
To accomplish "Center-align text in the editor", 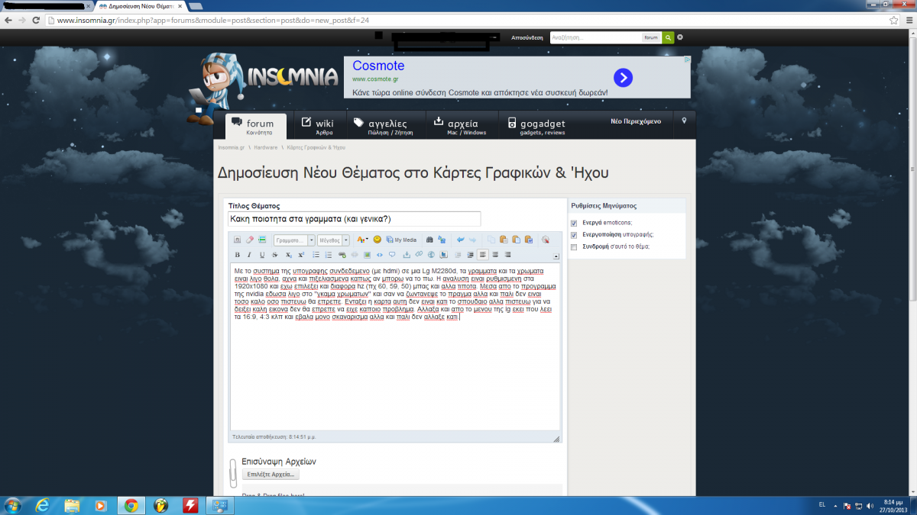I will (x=495, y=254).
